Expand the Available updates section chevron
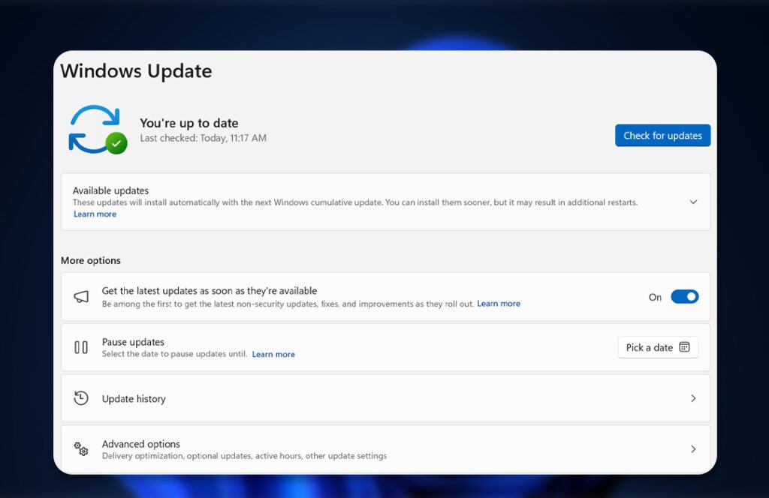 [693, 202]
